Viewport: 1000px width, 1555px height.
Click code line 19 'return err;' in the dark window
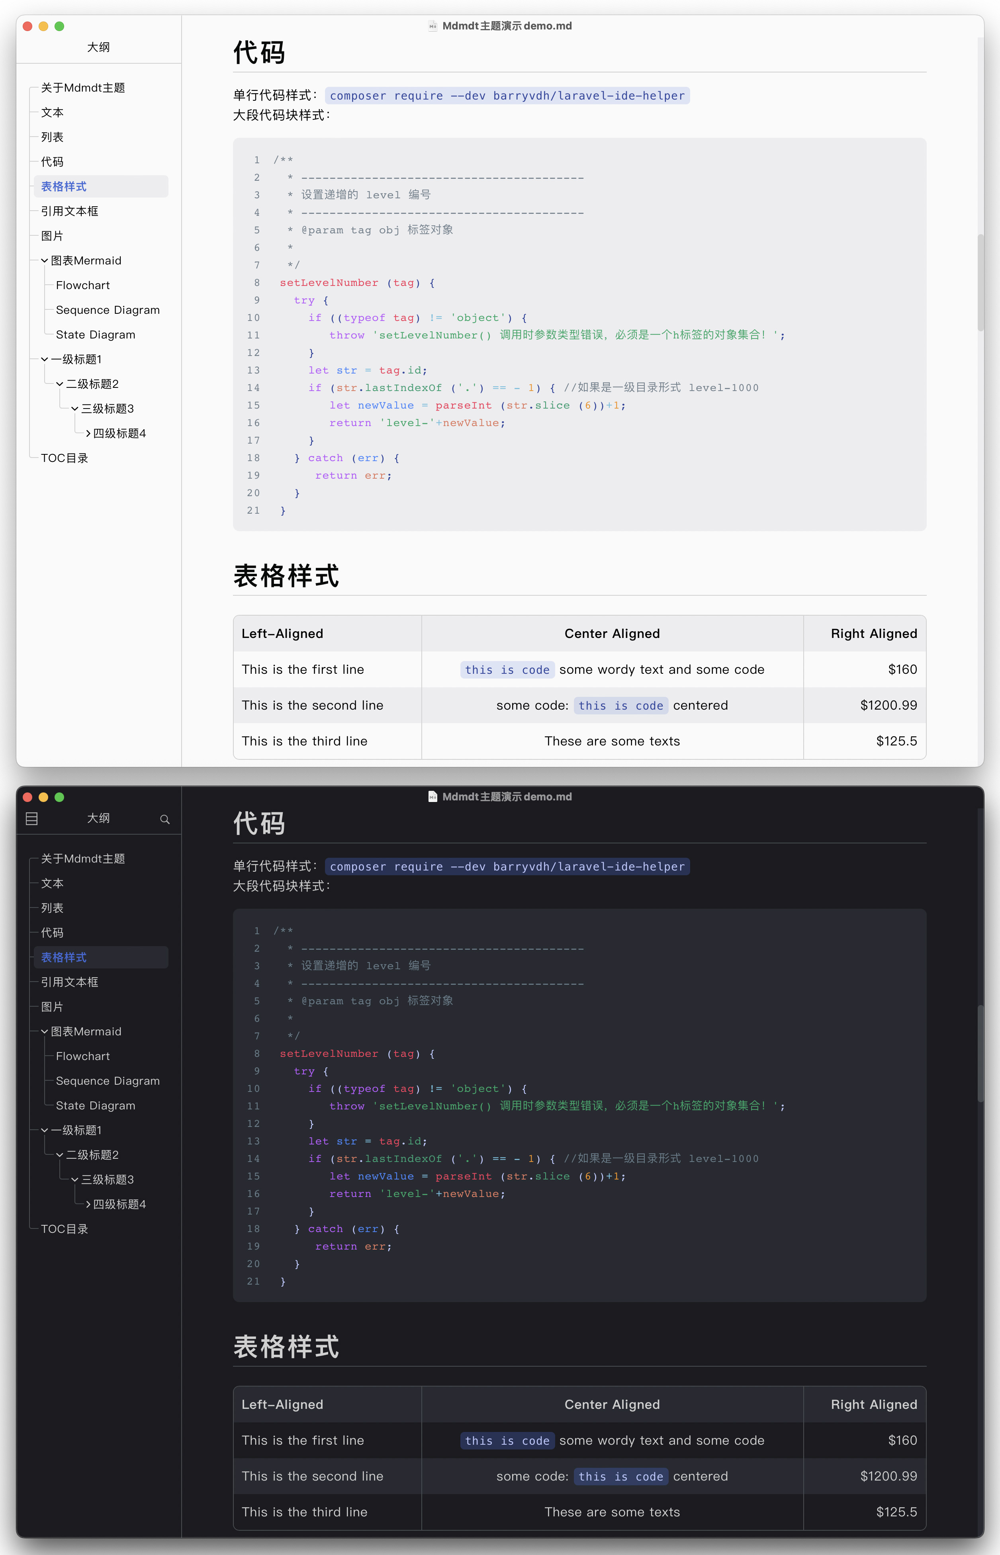click(x=353, y=1247)
